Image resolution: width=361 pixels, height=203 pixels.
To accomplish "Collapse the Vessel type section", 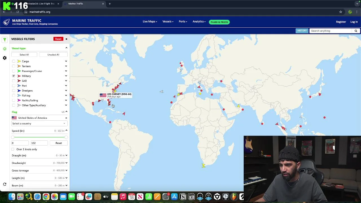I will [66, 48].
